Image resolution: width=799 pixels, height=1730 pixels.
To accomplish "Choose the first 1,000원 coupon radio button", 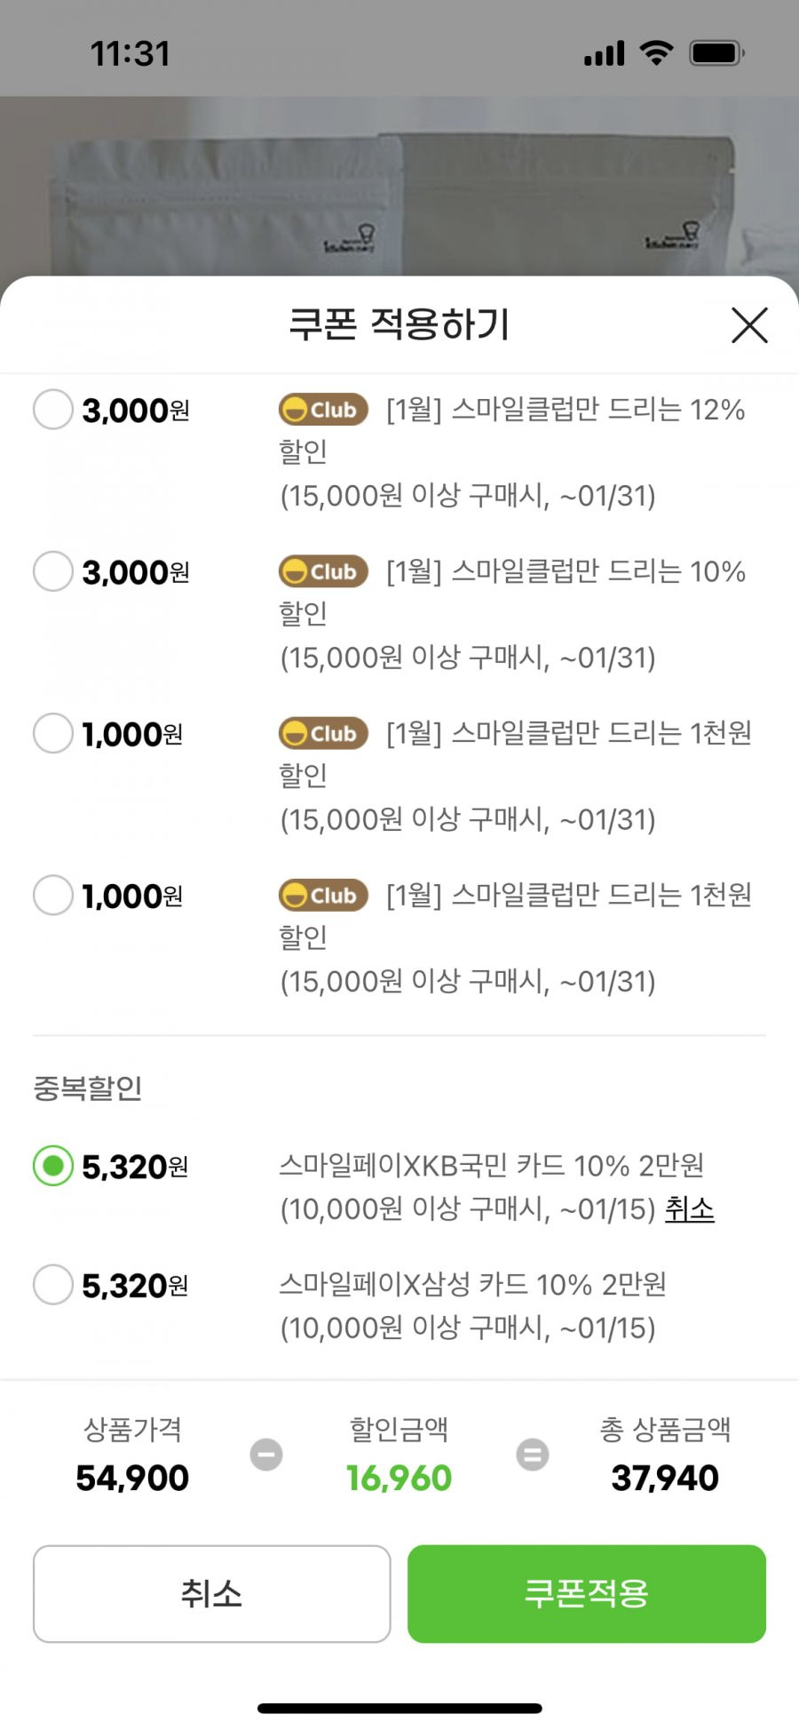I will (53, 733).
